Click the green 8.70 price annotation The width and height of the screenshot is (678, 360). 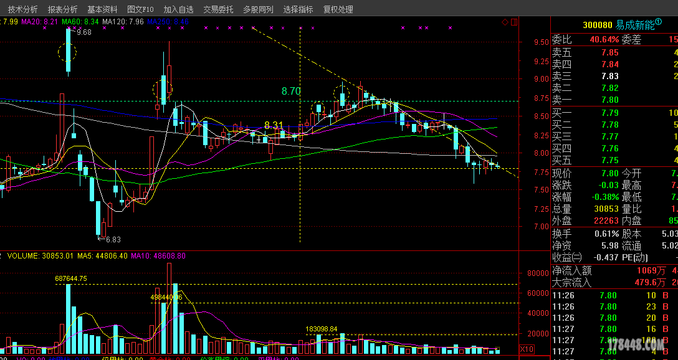point(291,91)
